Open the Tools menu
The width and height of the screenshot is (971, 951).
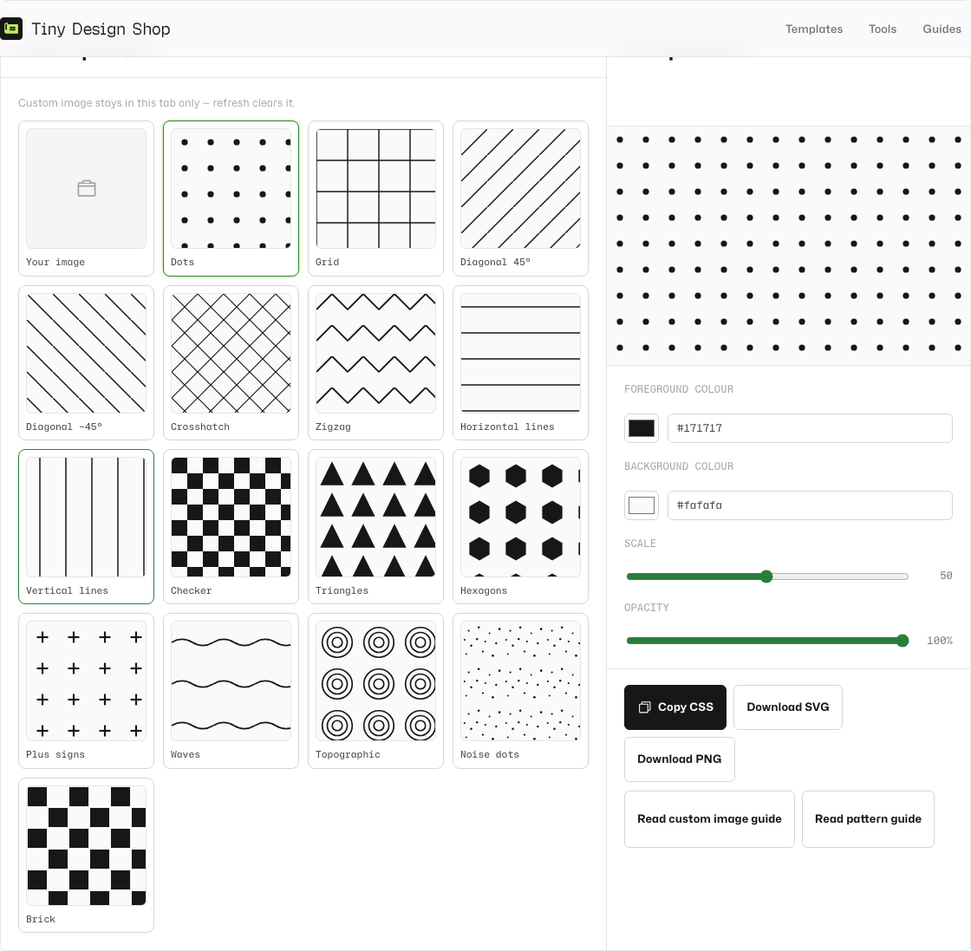point(883,29)
